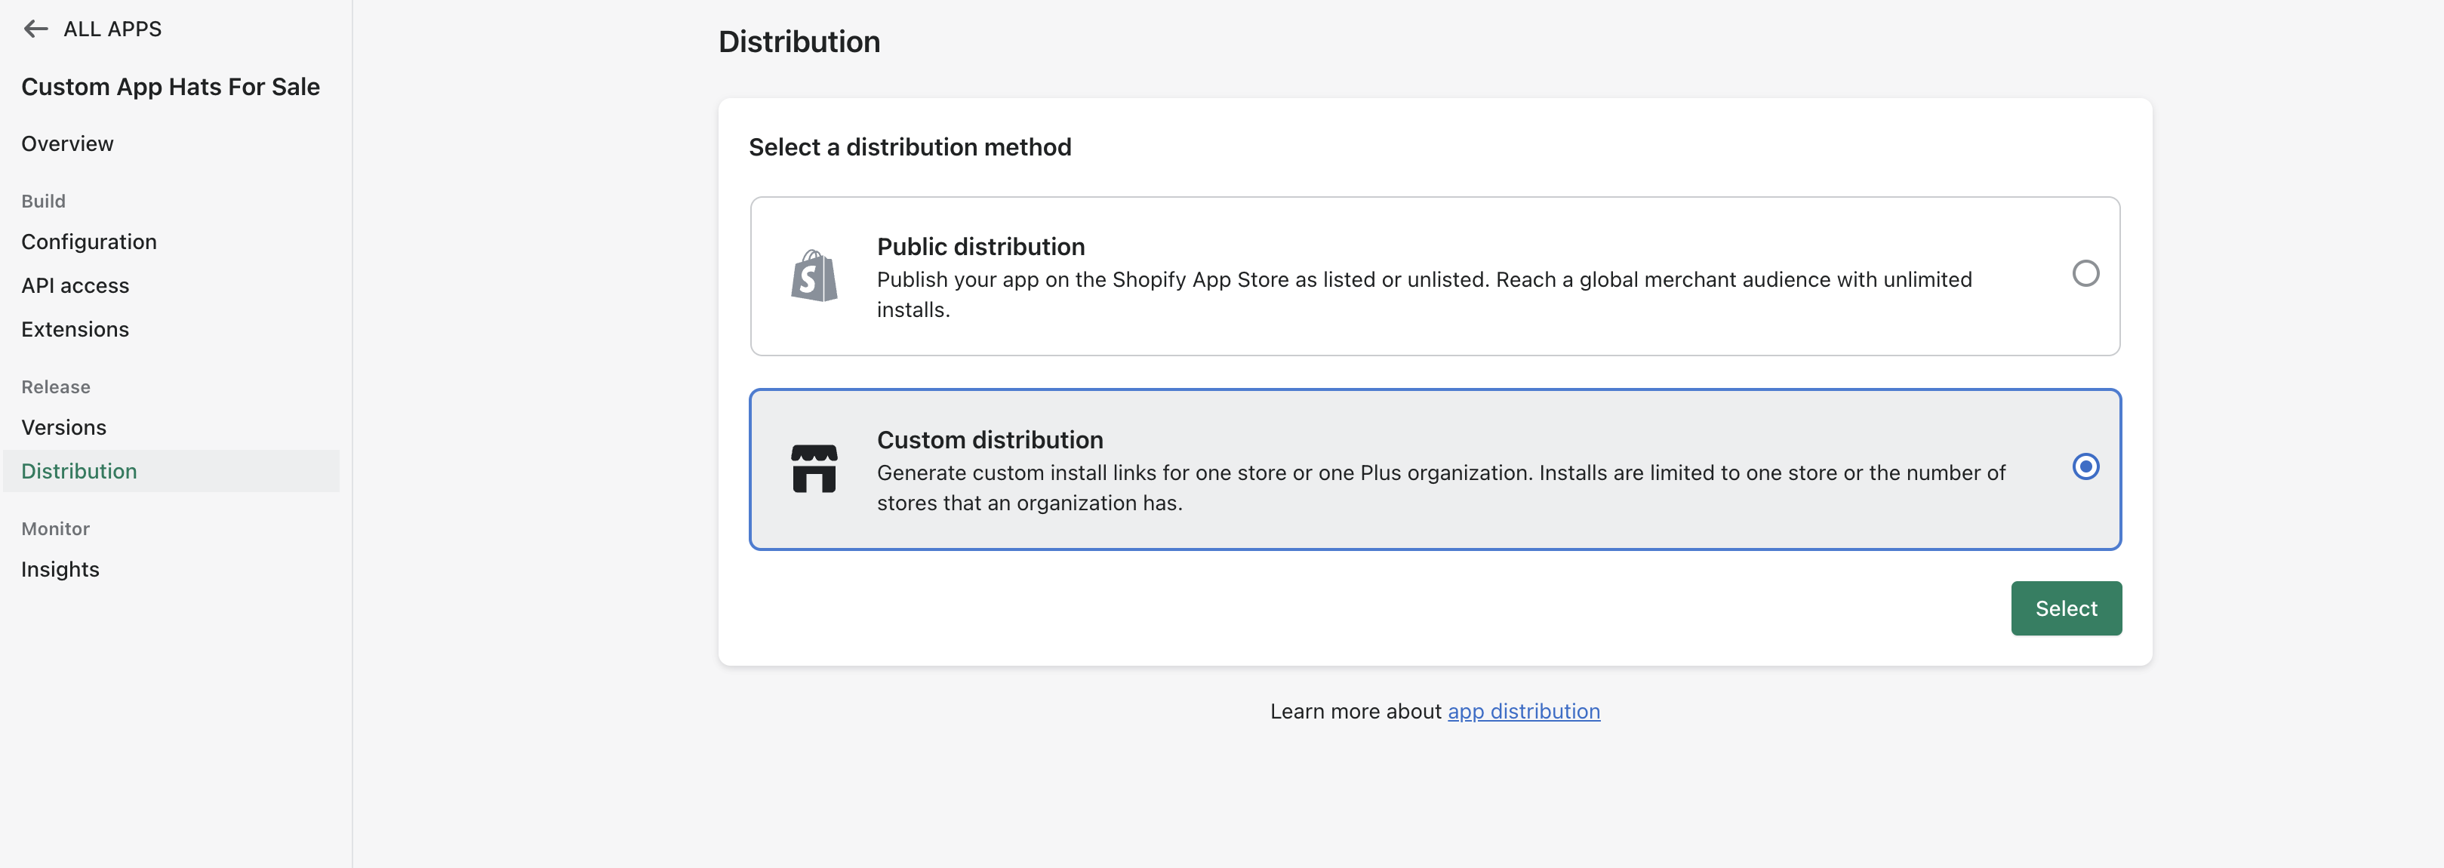Click the Monitor section label
The image size is (2444, 868).
click(55, 528)
